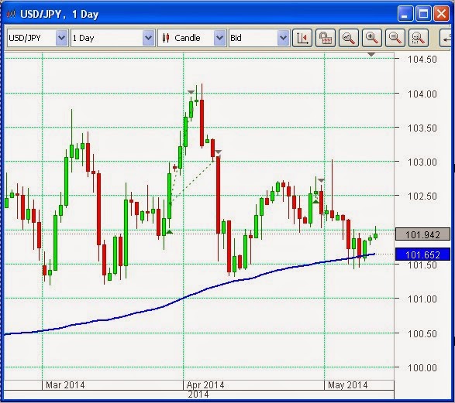Click the zoom-to-area dotted magnifier icon
Image resolution: width=455 pixels, height=403 pixels.
[x=418, y=38]
